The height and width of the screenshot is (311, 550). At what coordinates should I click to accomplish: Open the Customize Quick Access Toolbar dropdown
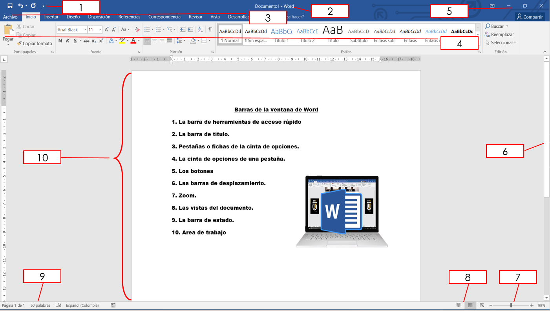43,6
